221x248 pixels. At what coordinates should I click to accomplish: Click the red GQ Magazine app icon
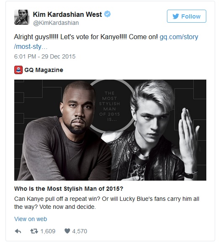(18, 70)
